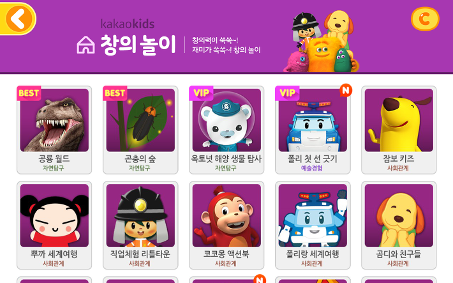This screenshot has width=453, height=283.
Task: Open 코코몽 액션북 monkey app
Action: 226,226
